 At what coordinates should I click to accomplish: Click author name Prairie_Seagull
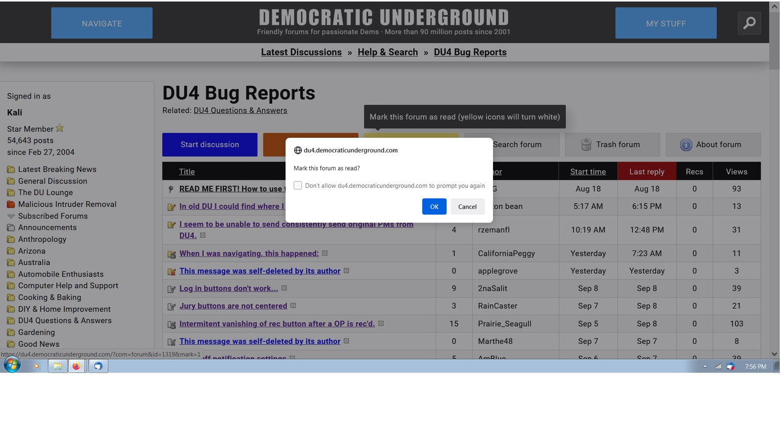point(505,324)
